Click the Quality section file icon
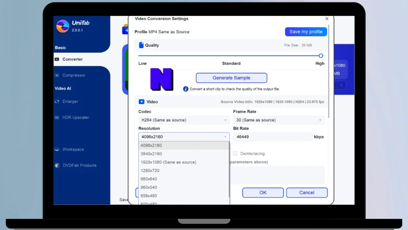Screen dimensions: 408x230 click(x=141, y=45)
